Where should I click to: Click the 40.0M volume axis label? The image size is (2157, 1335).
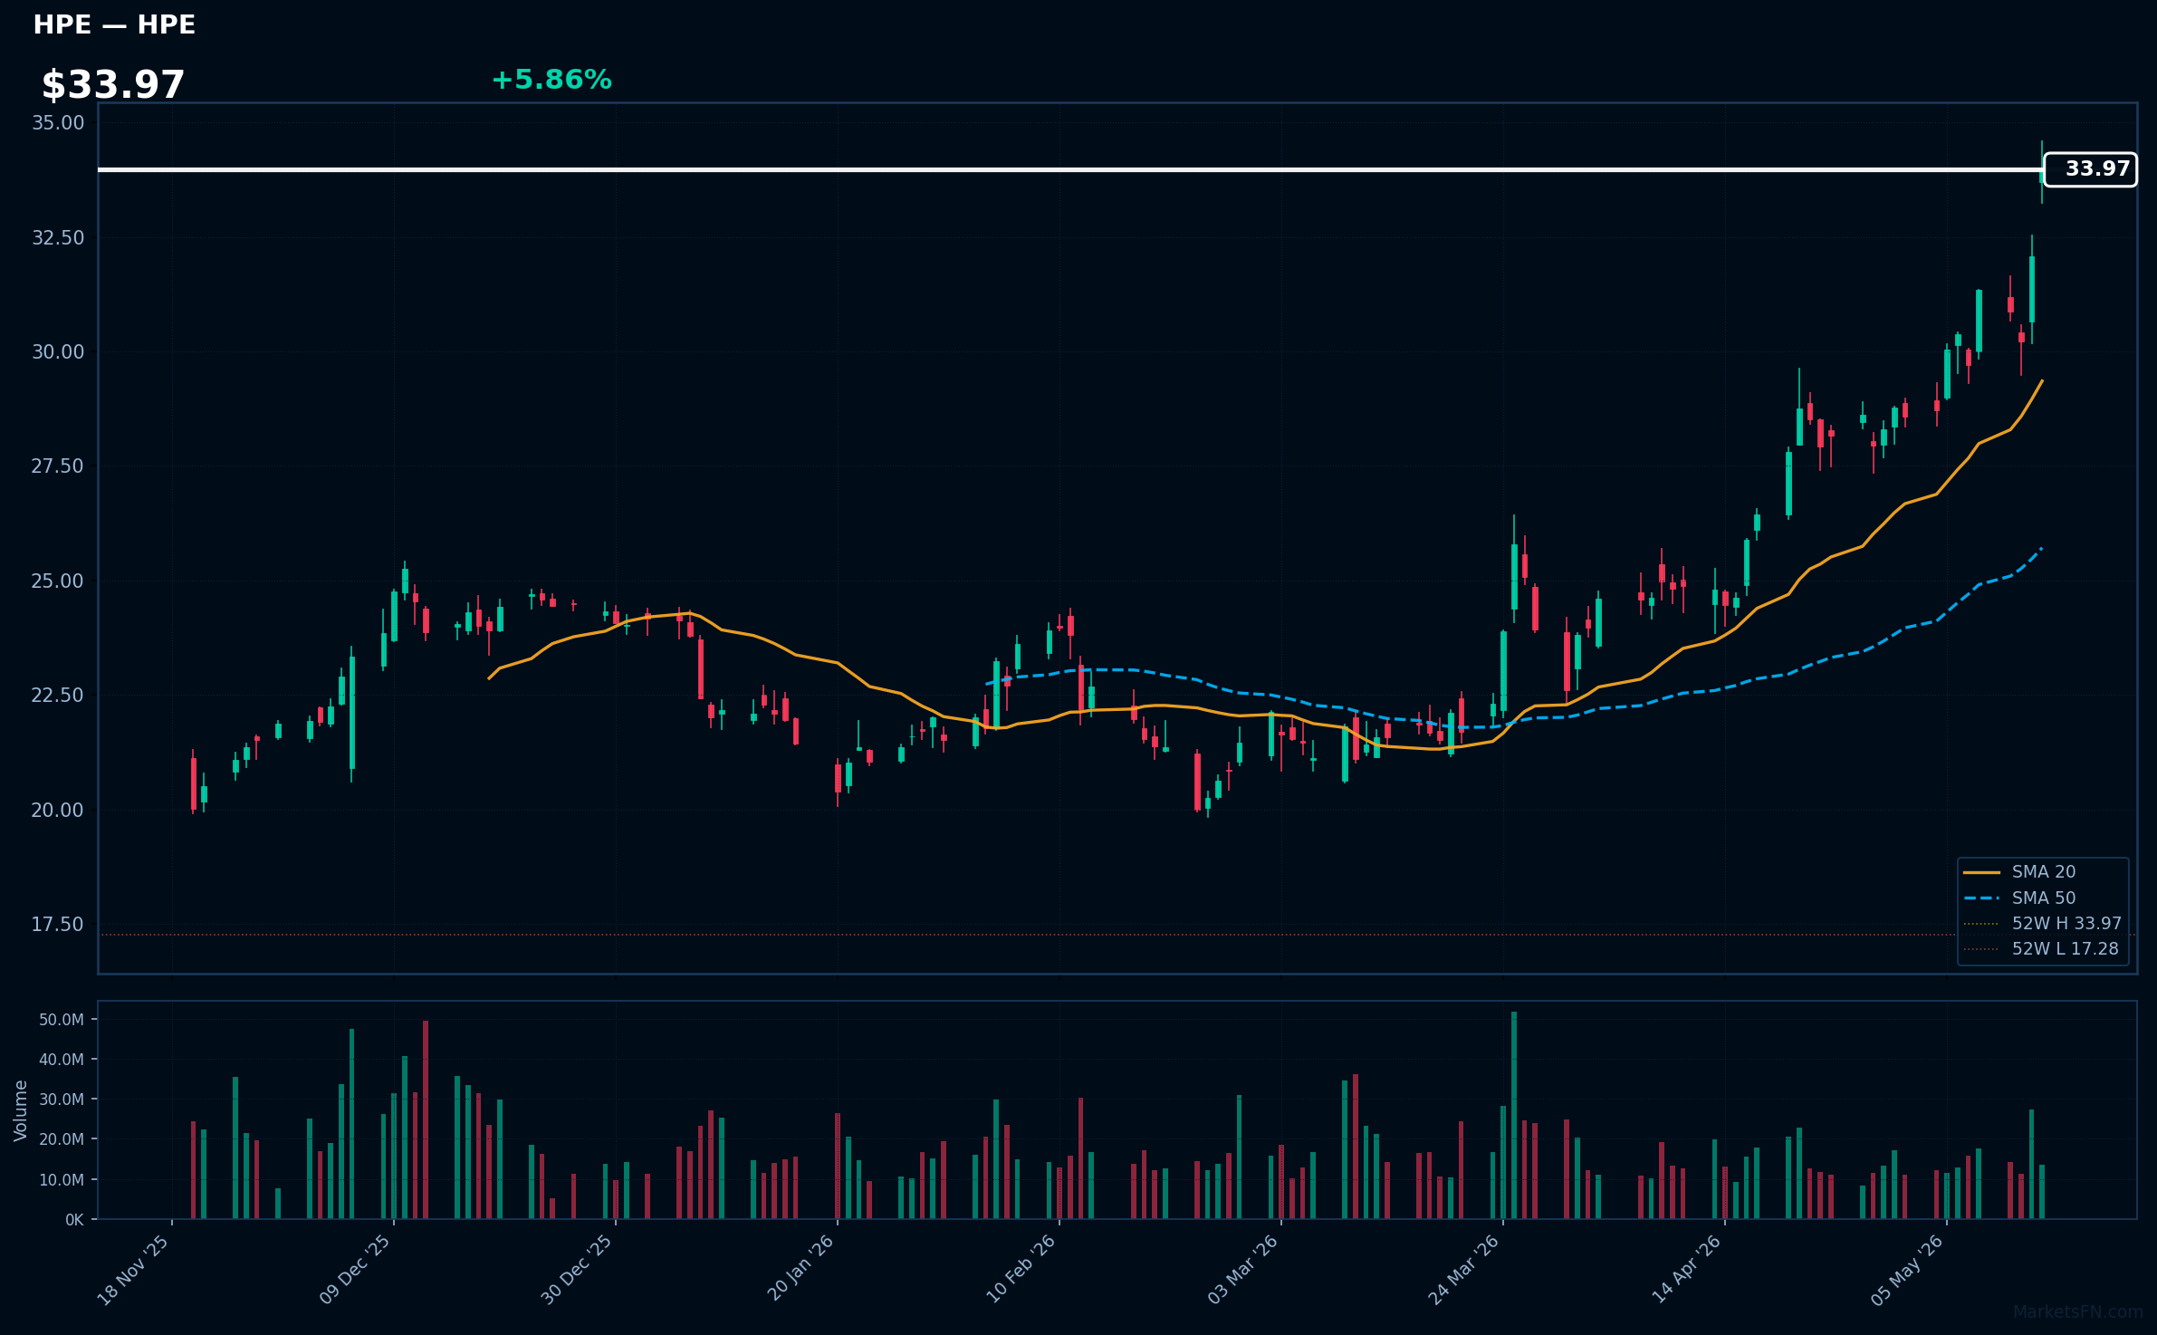[x=62, y=1060]
